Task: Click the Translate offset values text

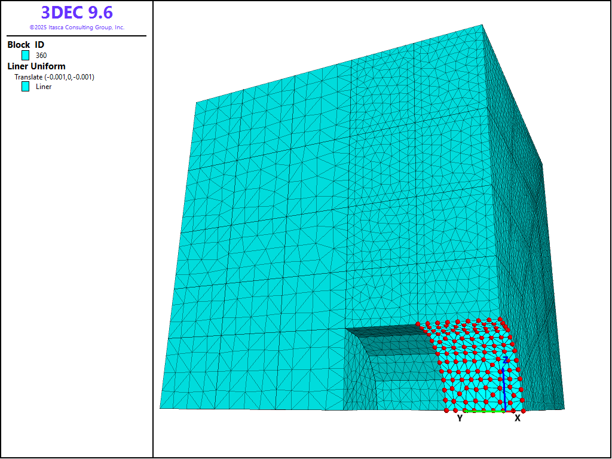Action: tap(54, 77)
